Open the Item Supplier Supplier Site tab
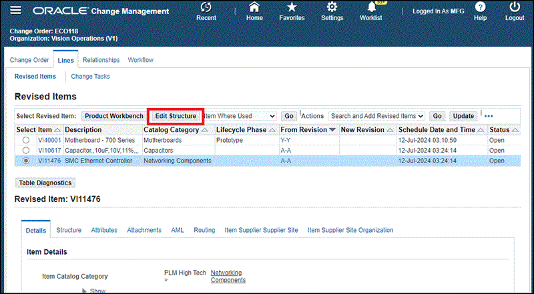The height and width of the screenshot is (294, 534). click(x=261, y=230)
